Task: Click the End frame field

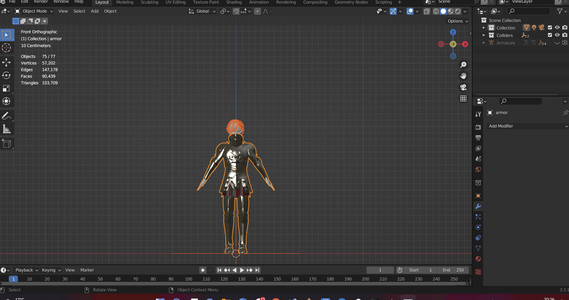Action: point(453,270)
